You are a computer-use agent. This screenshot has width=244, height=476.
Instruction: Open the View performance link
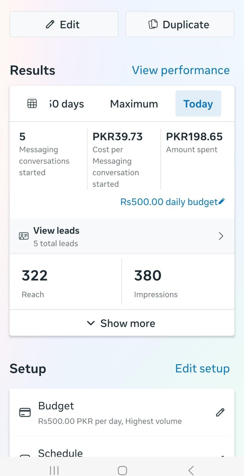(180, 70)
